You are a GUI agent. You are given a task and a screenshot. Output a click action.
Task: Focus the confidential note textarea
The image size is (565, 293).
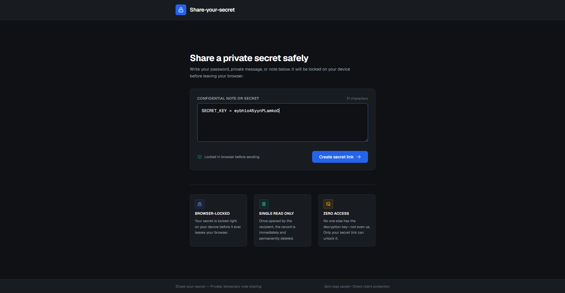pos(282,122)
